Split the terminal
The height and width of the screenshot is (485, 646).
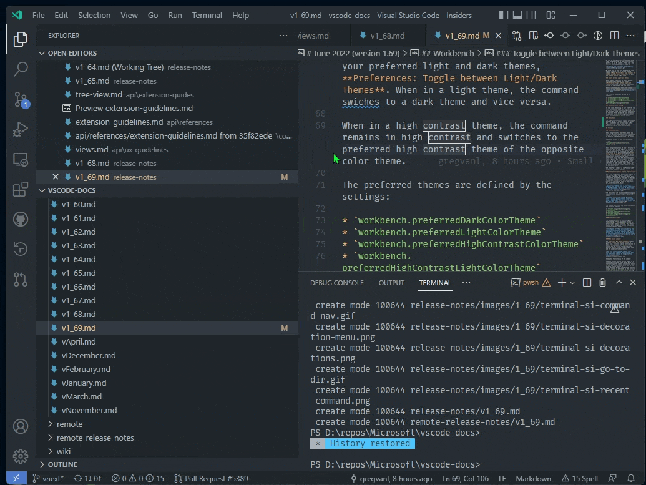pyautogui.click(x=587, y=282)
